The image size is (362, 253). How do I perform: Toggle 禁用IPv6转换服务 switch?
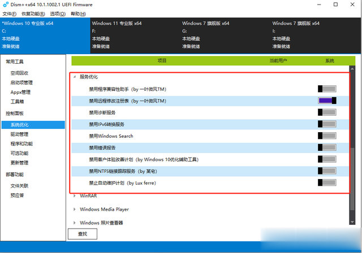pyautogui.click(x=327, y=124)
